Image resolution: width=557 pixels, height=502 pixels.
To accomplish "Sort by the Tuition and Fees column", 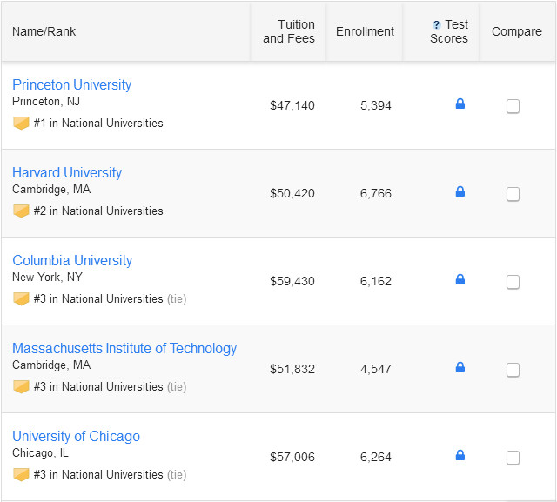I will (289, 31).
